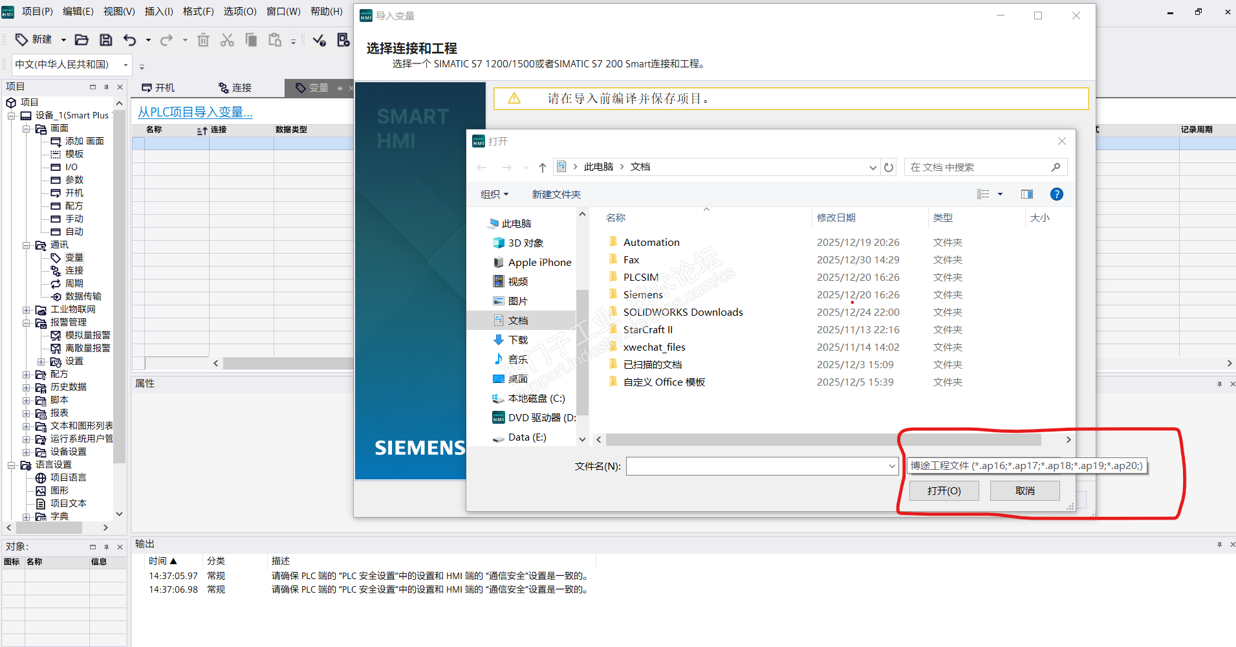The image size is (1236, 647).
Task: Open the 文件名 combo box dropdown arrow
Action: pyautogui.click(x=892, y=466)
